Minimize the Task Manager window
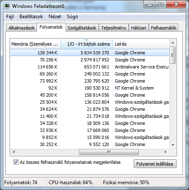Screen dimensions: 189x190 pos(150,5)
